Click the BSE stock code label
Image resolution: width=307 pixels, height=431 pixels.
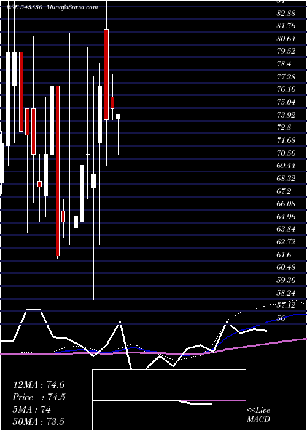coord(24,7)
